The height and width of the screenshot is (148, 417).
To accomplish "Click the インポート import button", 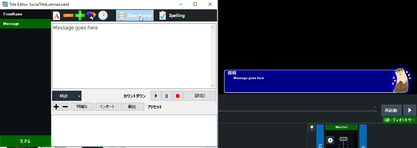I will coord(107,107).
